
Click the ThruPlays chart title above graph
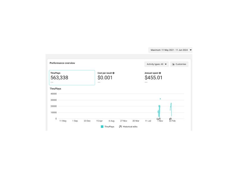[55, 89]
